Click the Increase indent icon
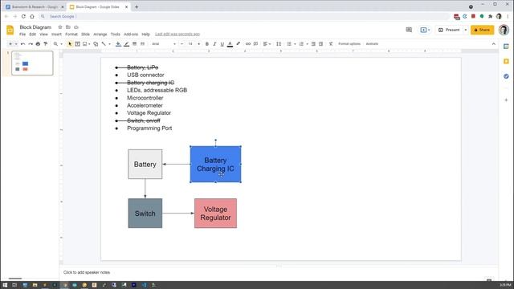 pyautogui.click(x=321, y=44)
